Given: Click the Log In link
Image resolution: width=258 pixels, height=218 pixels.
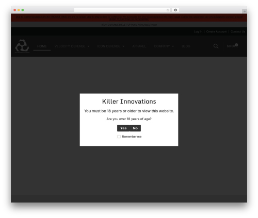Looking at the screenshot, I should (198, 31).
